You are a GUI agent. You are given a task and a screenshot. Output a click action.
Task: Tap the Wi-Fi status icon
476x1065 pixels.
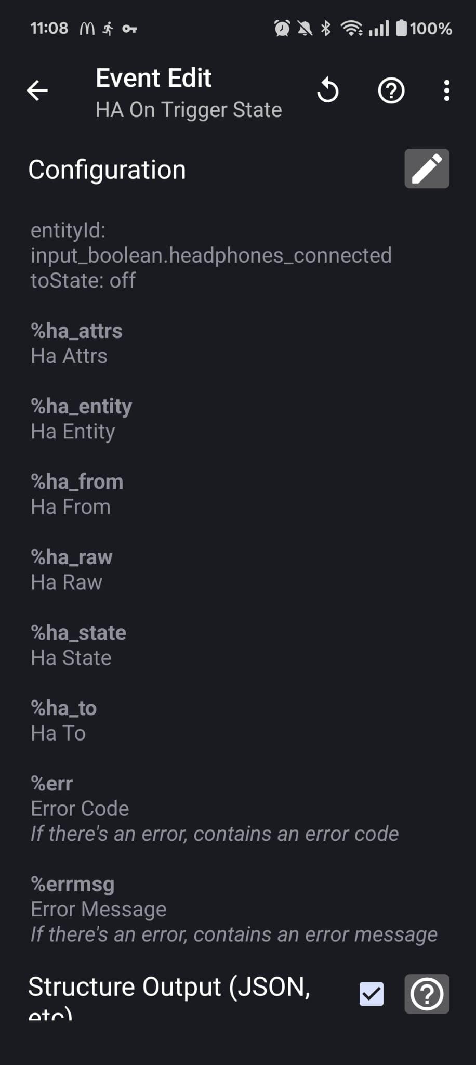[x=351, y=28]
